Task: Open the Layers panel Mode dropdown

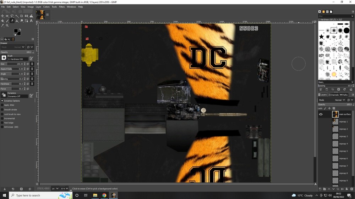Action: [x=332, y=100]
